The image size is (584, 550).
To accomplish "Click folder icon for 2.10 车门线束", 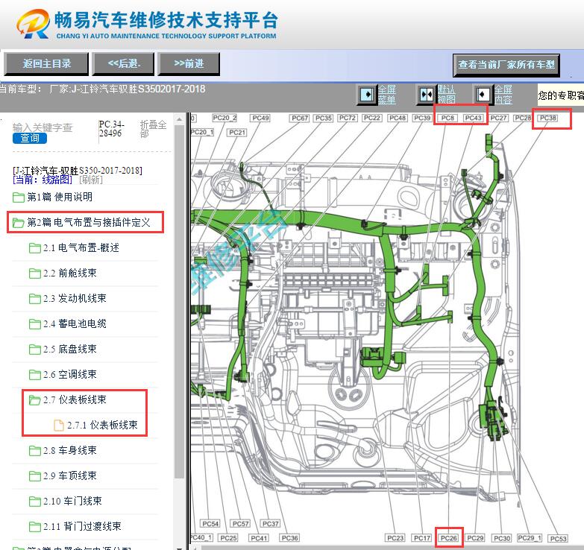I will pyautogui.click(x=34, y=502).
